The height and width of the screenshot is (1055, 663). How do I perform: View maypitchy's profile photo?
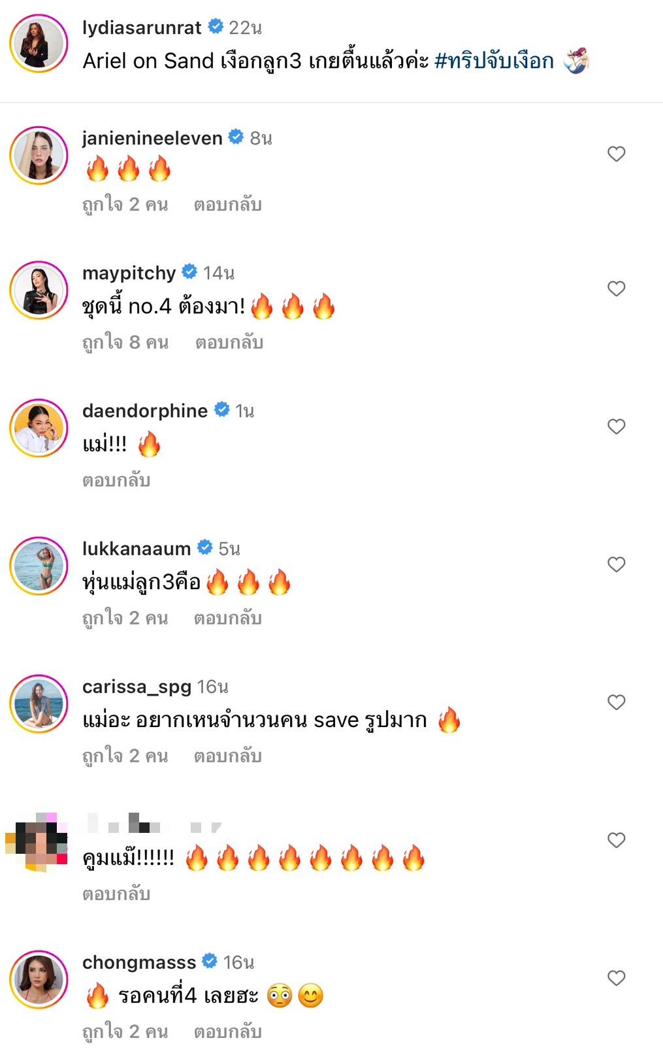39,291
